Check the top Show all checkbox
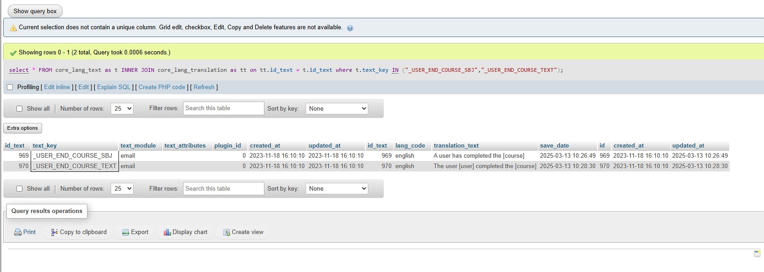Viewport: 764px width, 272px height. point(20,109)
